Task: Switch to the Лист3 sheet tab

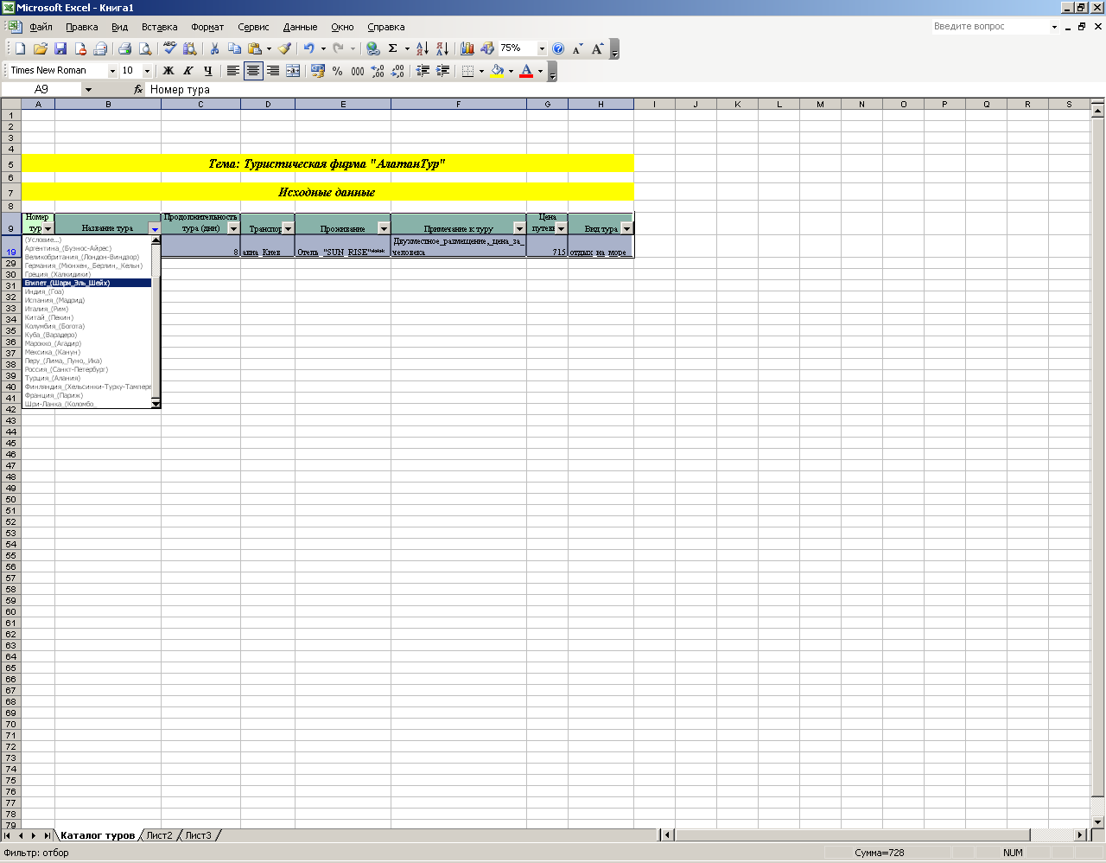Action: click(198, 835)
